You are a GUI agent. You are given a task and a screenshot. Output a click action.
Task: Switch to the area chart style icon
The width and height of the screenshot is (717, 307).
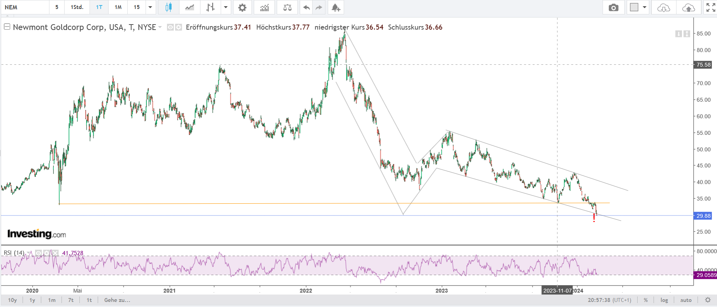pos(190,7)
